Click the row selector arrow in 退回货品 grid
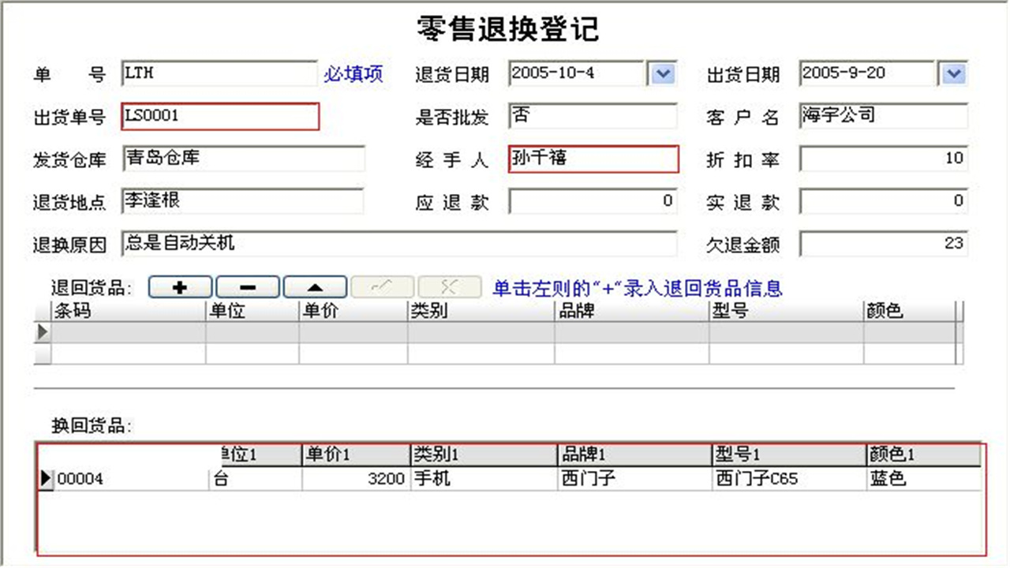This screenshot has width=1010, height=568. 42,332
